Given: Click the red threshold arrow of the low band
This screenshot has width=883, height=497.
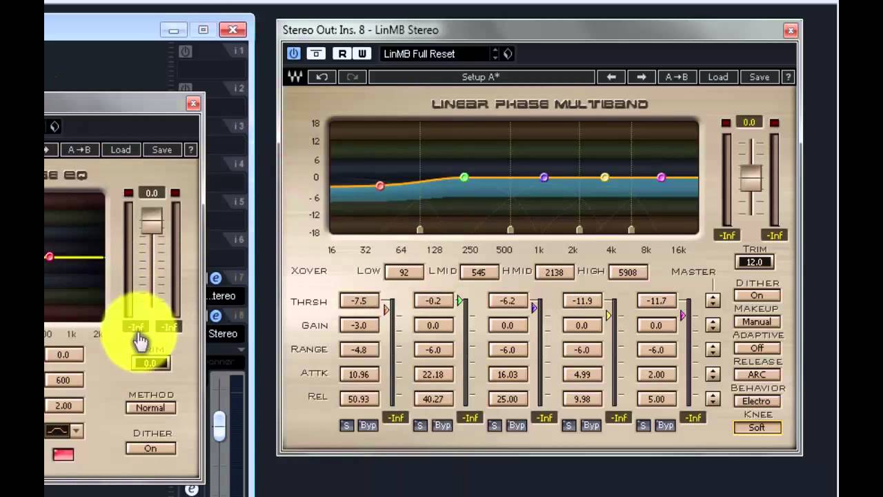Looking at the screenshot, I should [386, 311].
